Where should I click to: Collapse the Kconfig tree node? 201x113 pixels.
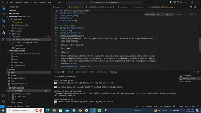[10, 34]
